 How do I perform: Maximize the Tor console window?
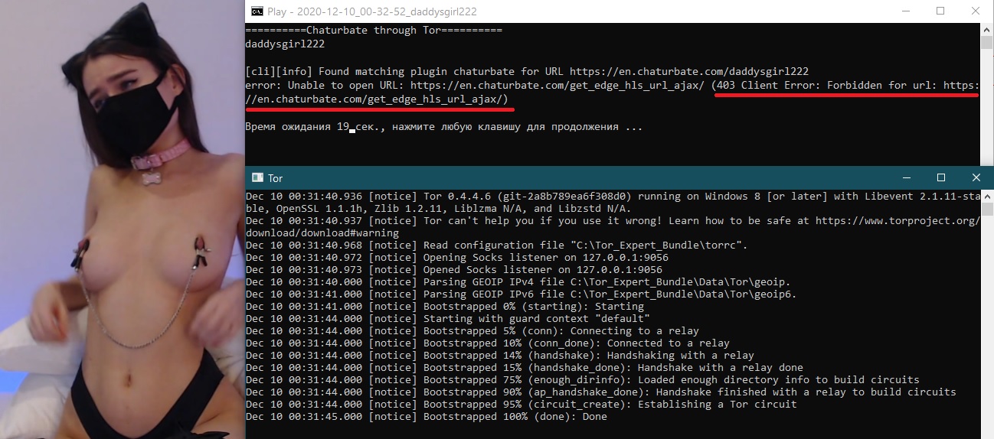click(x=941, y=177)
